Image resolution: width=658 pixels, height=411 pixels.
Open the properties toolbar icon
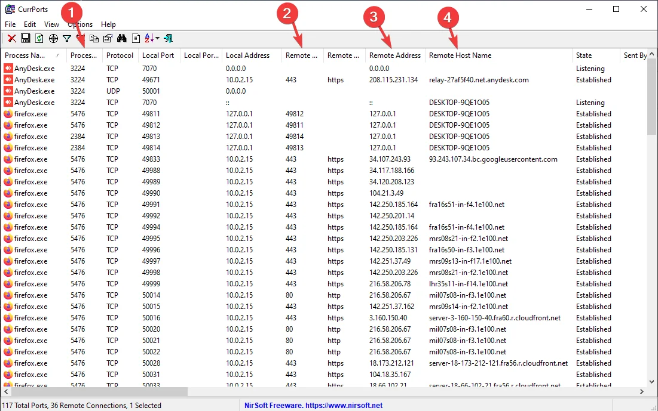tap(108, 39)
